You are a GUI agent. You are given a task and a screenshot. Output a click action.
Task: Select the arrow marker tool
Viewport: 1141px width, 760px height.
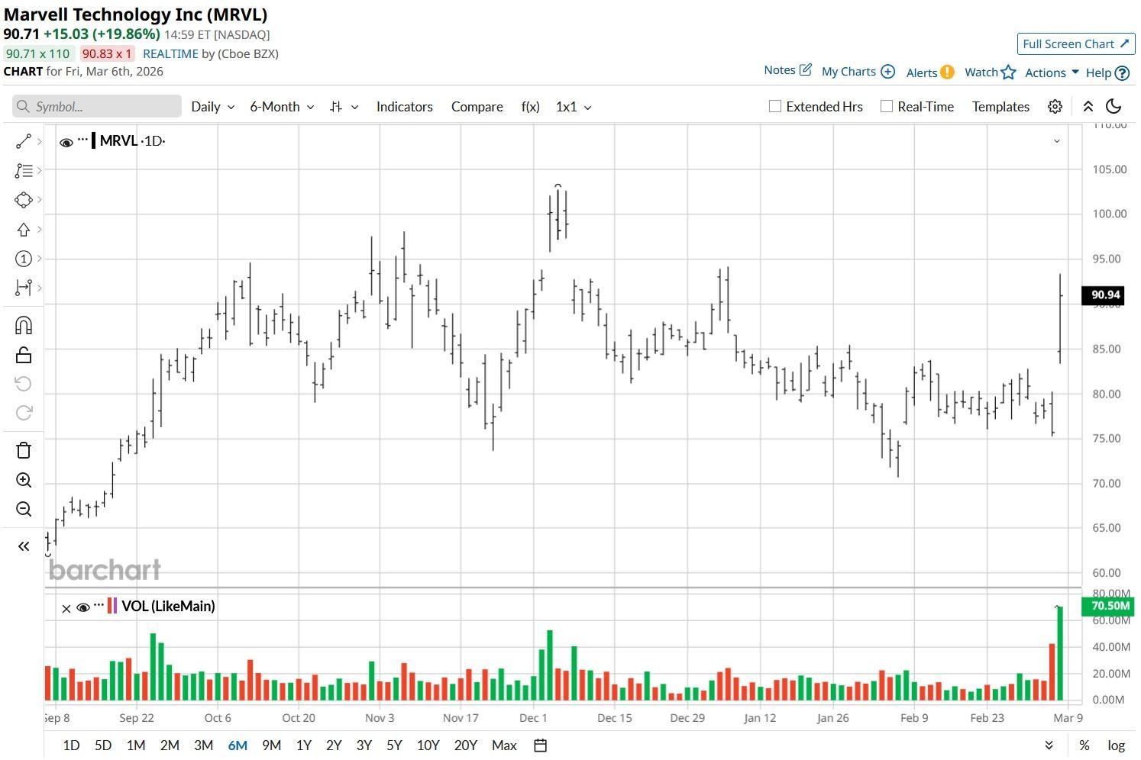pos(24,230)
